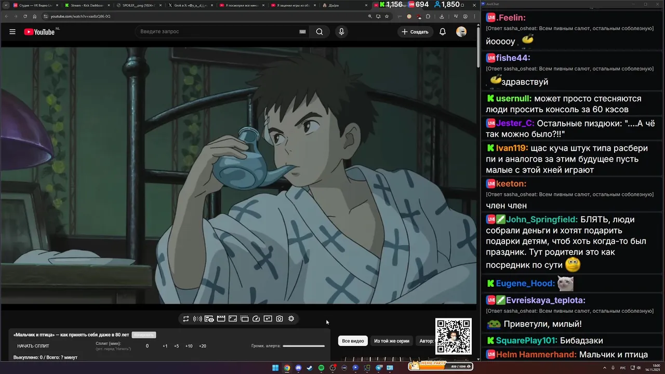
Task: Open Steam from the taskbar
Action: 310,368
